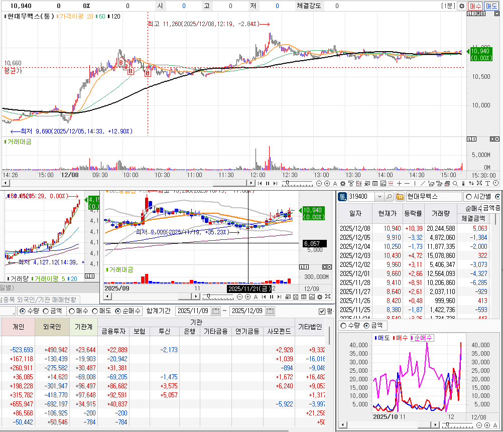Click the 2025/12/08 row in daily table
The image size is (503, 432).
[x=414, y=228]
